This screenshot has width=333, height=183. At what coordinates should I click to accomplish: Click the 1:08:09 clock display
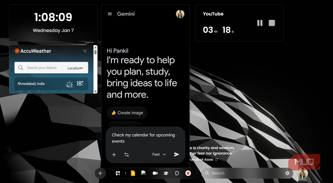pyautogui.click(x=53, y=17)
